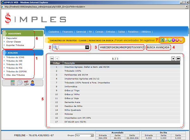Go to the last page of results
The height and width of the screenshot is (140, 190).
(178, 59)
